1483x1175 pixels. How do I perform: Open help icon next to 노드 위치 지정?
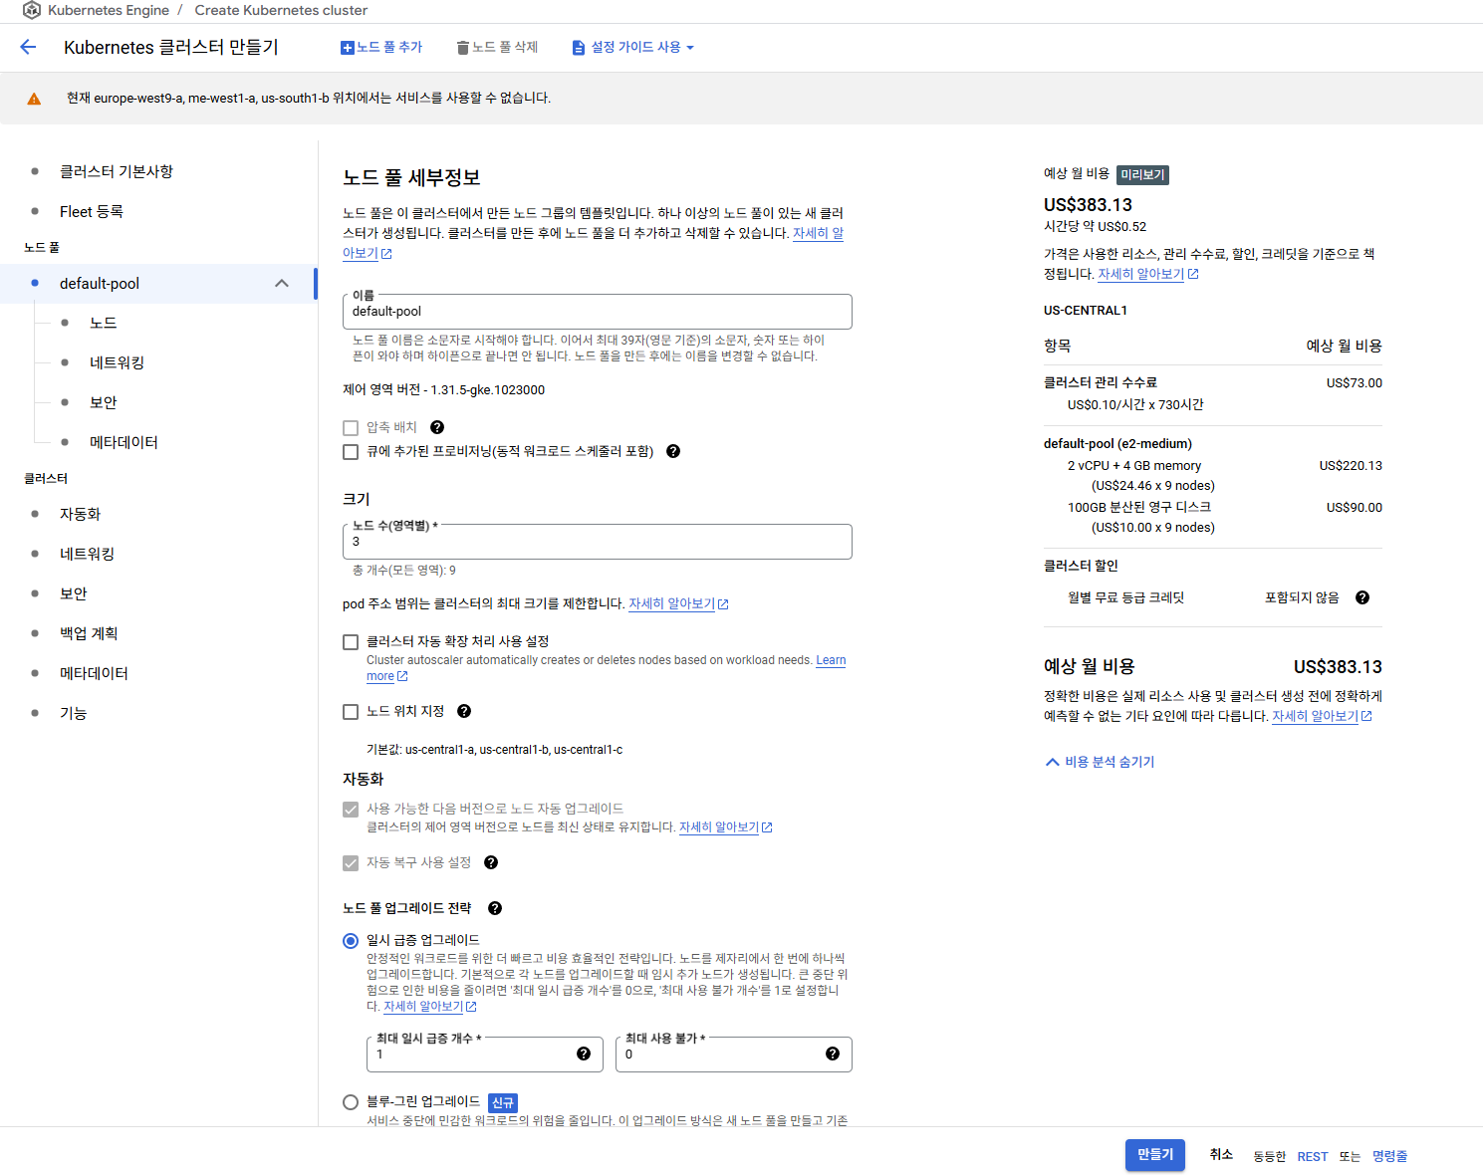pyautogui.click(x=464, y=711)
